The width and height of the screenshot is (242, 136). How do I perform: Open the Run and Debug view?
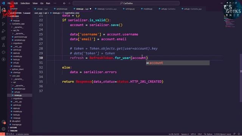[x=3, y=31]
